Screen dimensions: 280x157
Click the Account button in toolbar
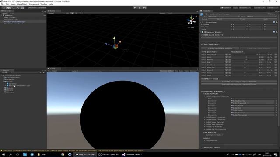(x=245, y=8)
